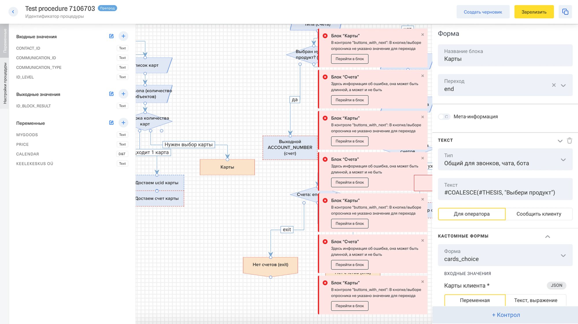Click the Зарелизить button

[534, 12]
